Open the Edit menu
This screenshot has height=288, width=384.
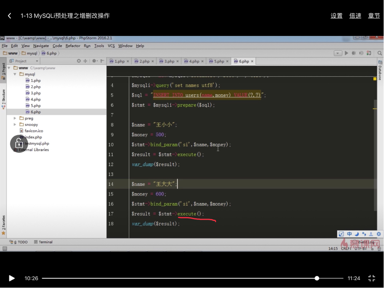pos(14,46)
